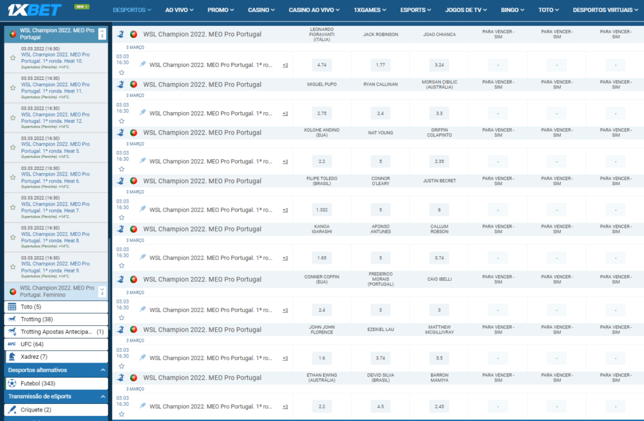The image size is (644, 421).
Task: Star Heat 8 in the sidebar
Action: click(x=13, y=237)
